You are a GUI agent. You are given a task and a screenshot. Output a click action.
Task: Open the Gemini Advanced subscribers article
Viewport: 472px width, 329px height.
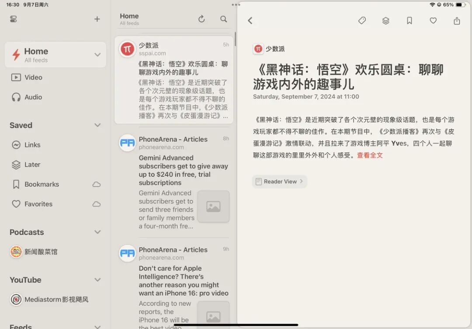(x=174, y=183)
